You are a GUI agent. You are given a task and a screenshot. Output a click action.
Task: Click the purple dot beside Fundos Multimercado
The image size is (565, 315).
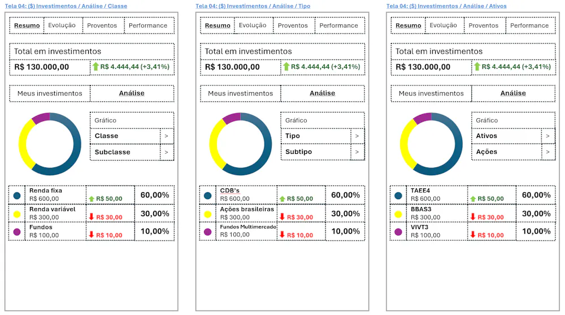pyautogui.click(x=207, y=232)
